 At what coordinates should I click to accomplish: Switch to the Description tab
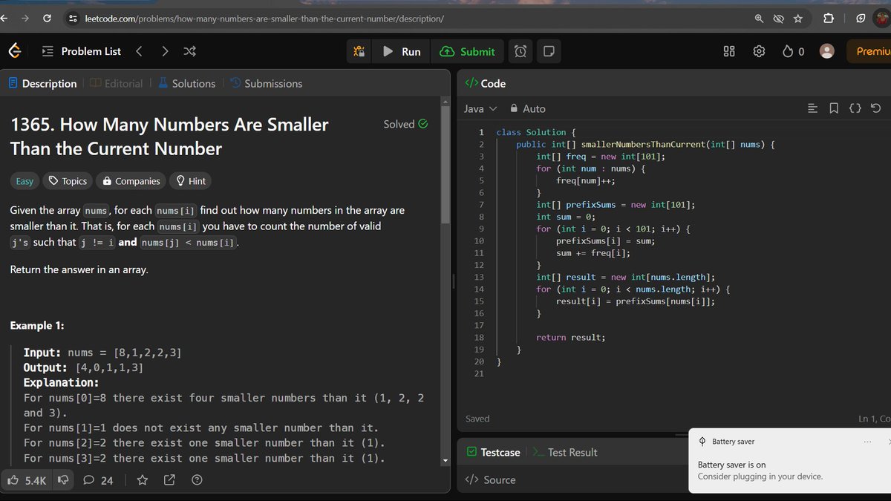[42, 83]
